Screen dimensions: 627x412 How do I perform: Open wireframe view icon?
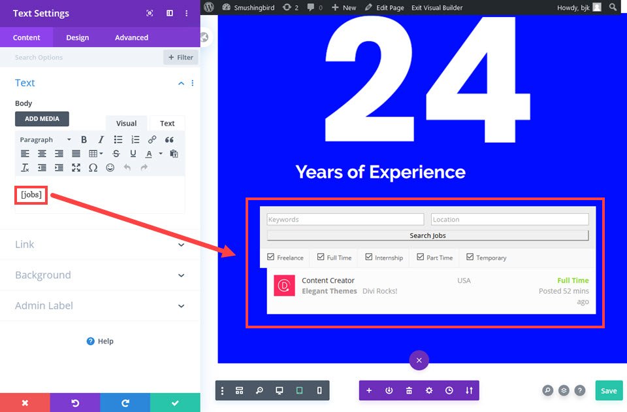click(239, 390)
